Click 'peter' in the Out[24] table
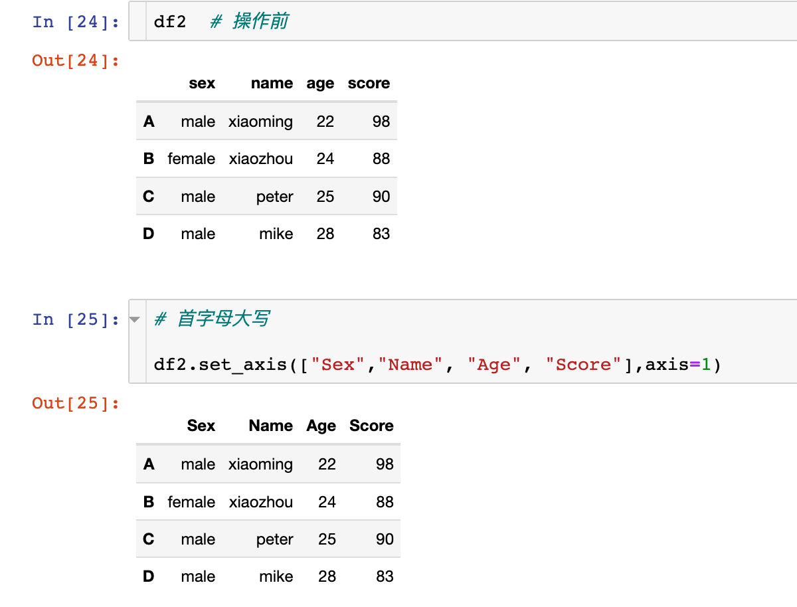 click(x=275, y=197)
